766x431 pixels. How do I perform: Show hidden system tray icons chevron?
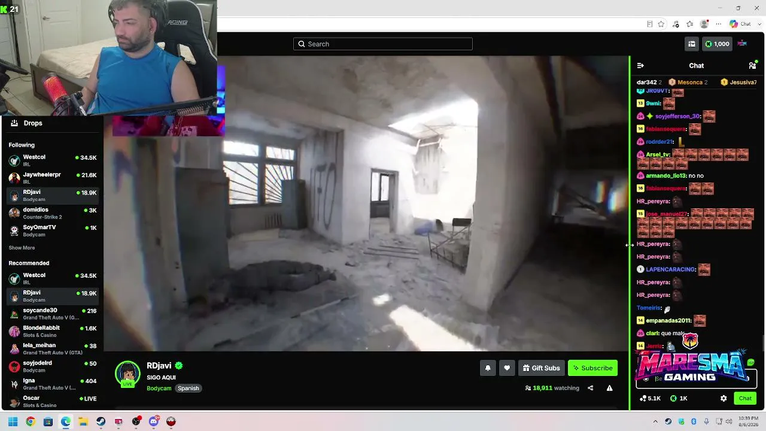coord(655,421)
